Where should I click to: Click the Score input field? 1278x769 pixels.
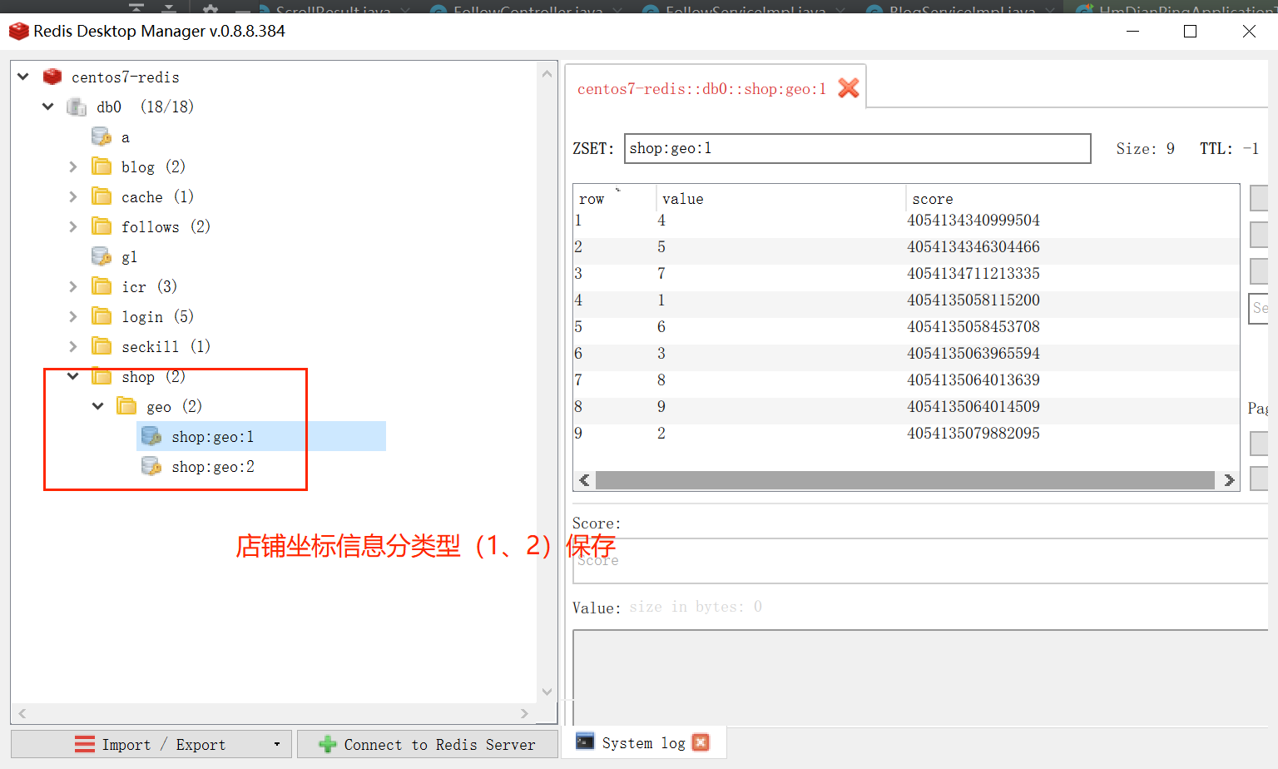[x=919, y=561]
